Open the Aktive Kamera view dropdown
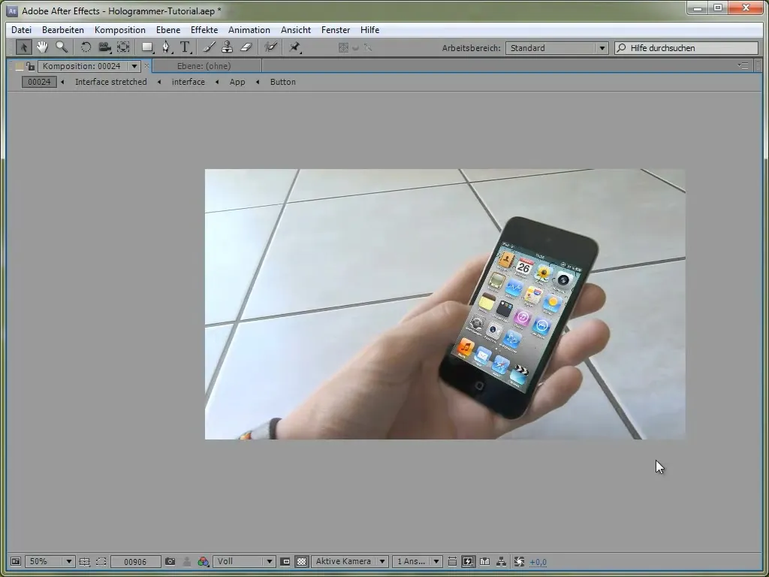This screenshot has width=769, height=577. 350,561
